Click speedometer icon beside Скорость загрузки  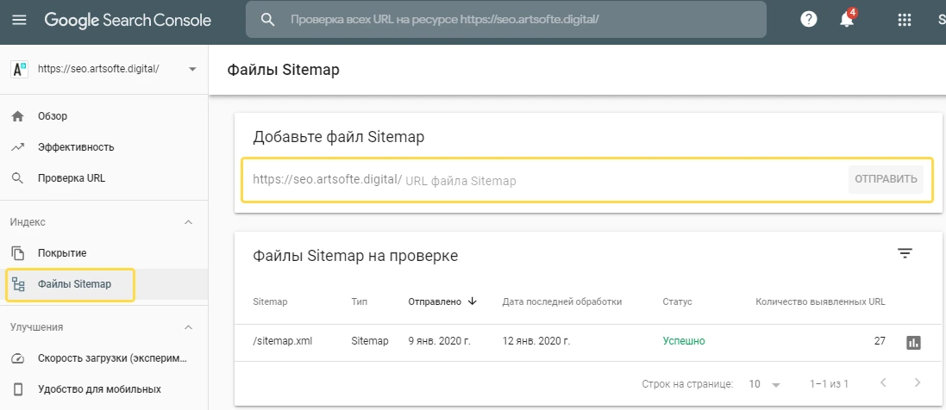(18, 358)
